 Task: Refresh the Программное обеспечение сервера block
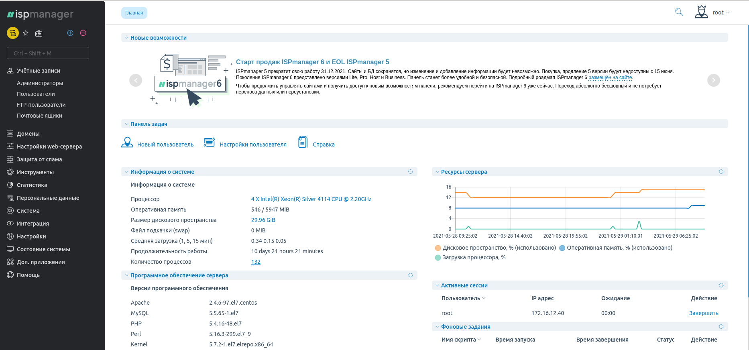point(410,275)
